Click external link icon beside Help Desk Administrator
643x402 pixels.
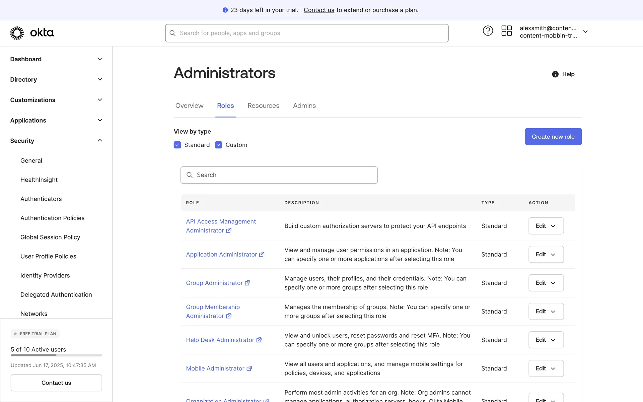click(x=259, y=340)
